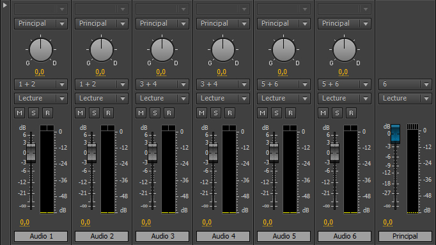Open Audio 4 channel assignment 3 + 4 dropdown

(x=223, y=84)
